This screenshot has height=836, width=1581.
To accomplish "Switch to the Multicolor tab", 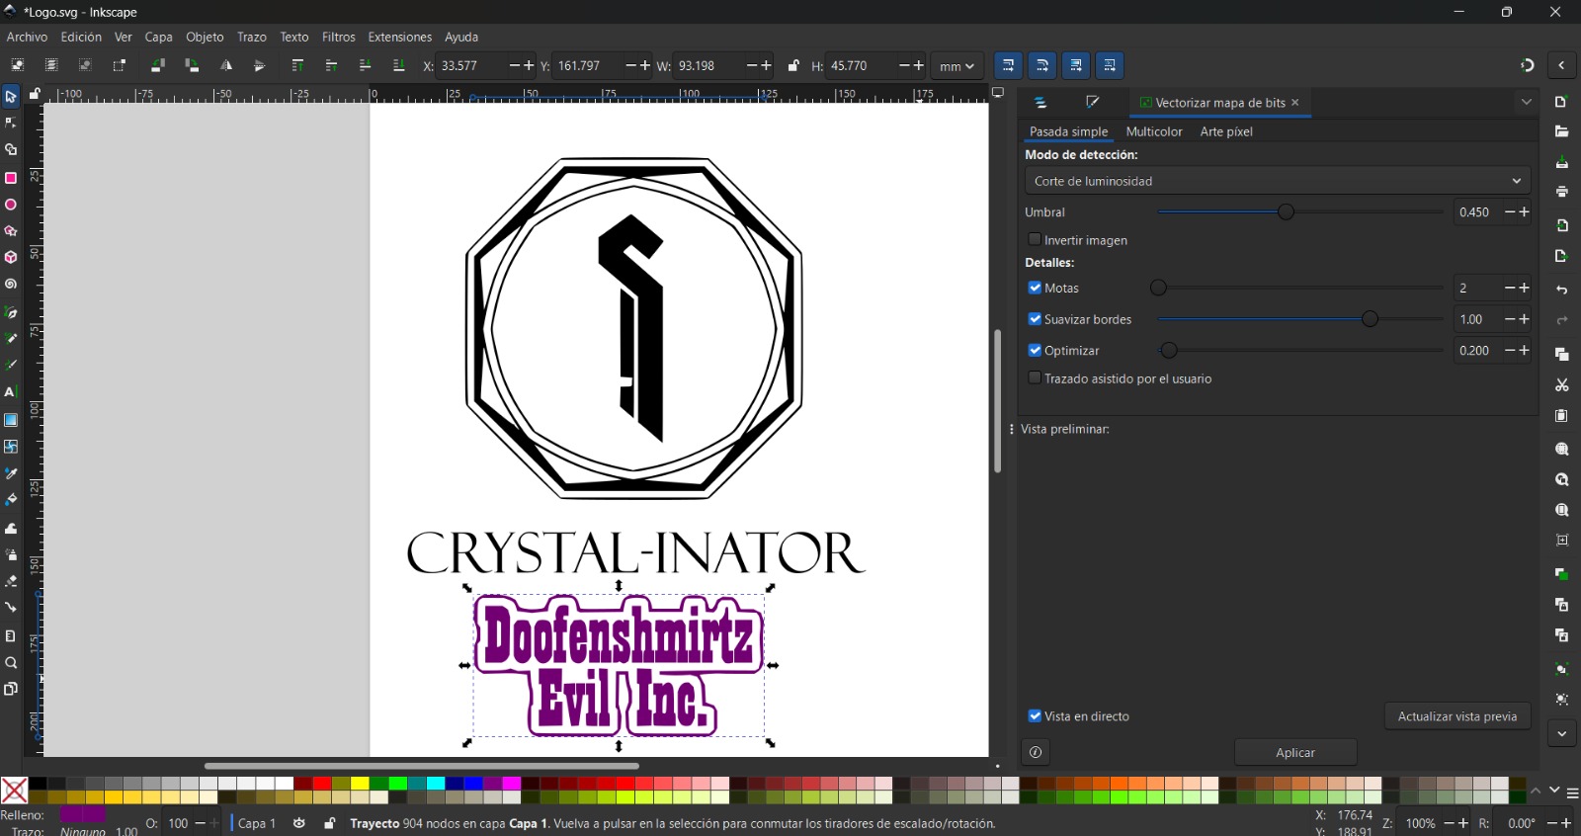I will [1153, 131].
